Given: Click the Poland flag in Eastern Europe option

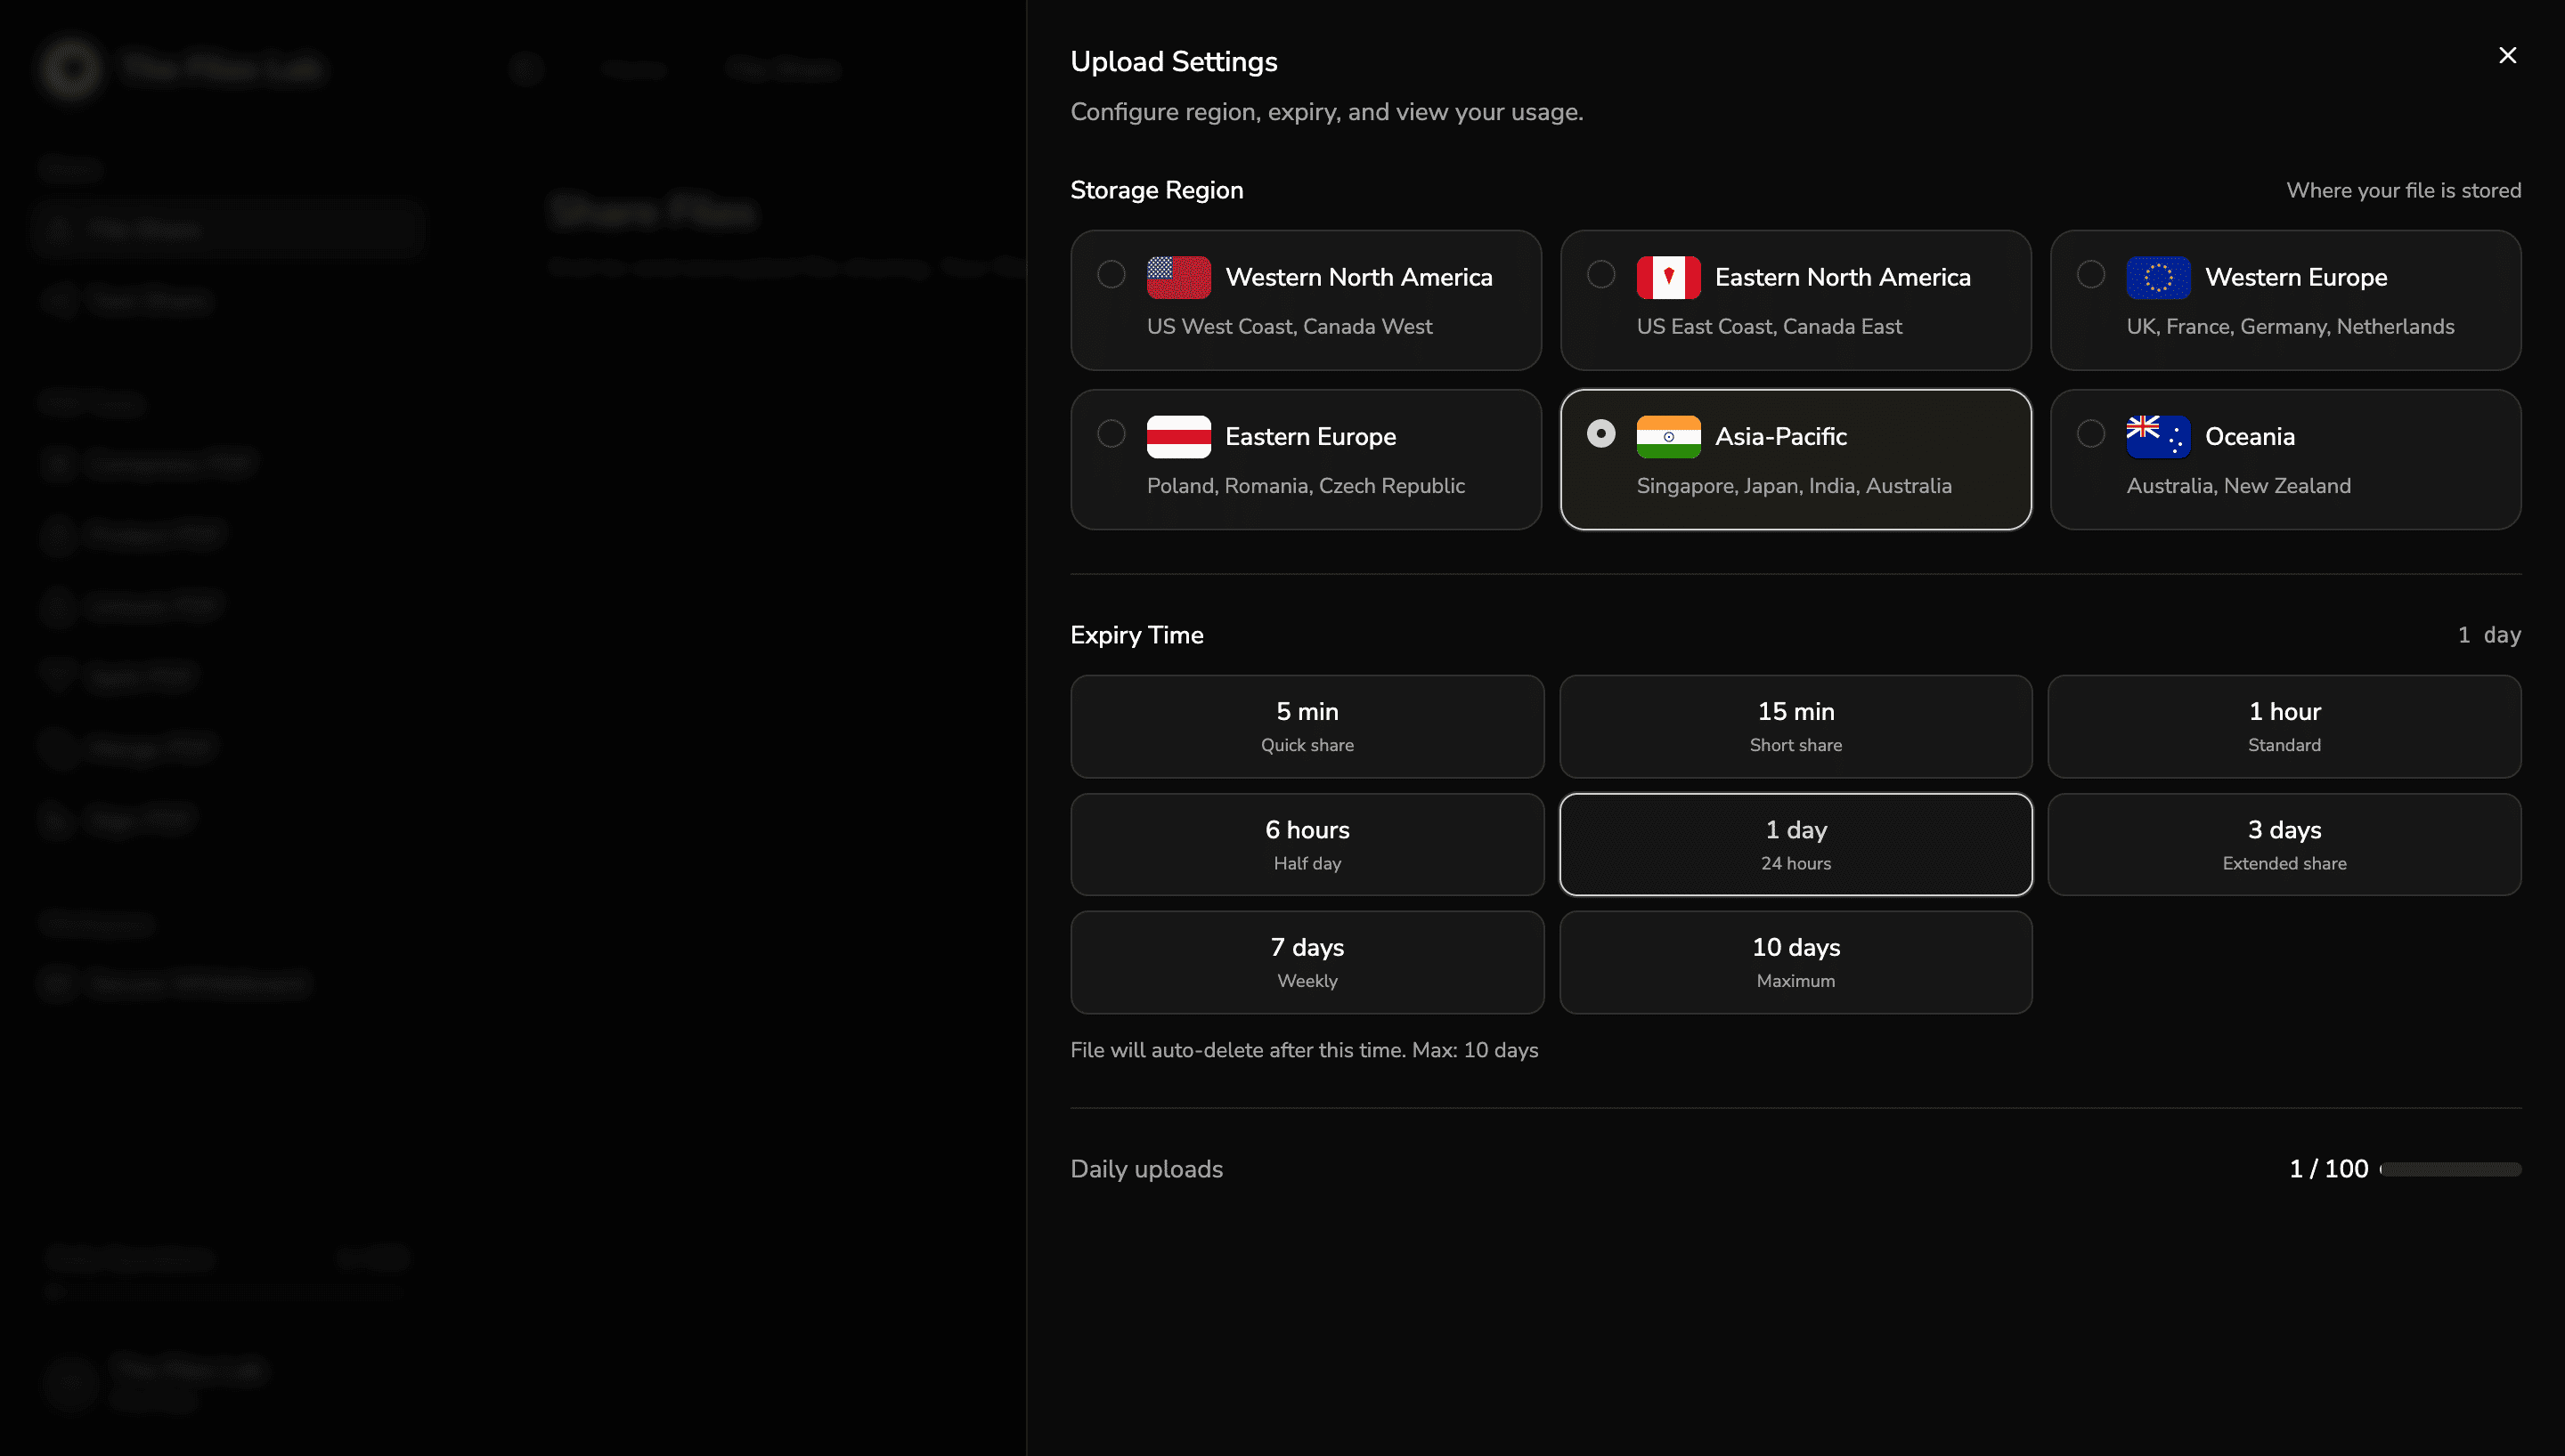Looking at the screenshot, I should 1179,435.
